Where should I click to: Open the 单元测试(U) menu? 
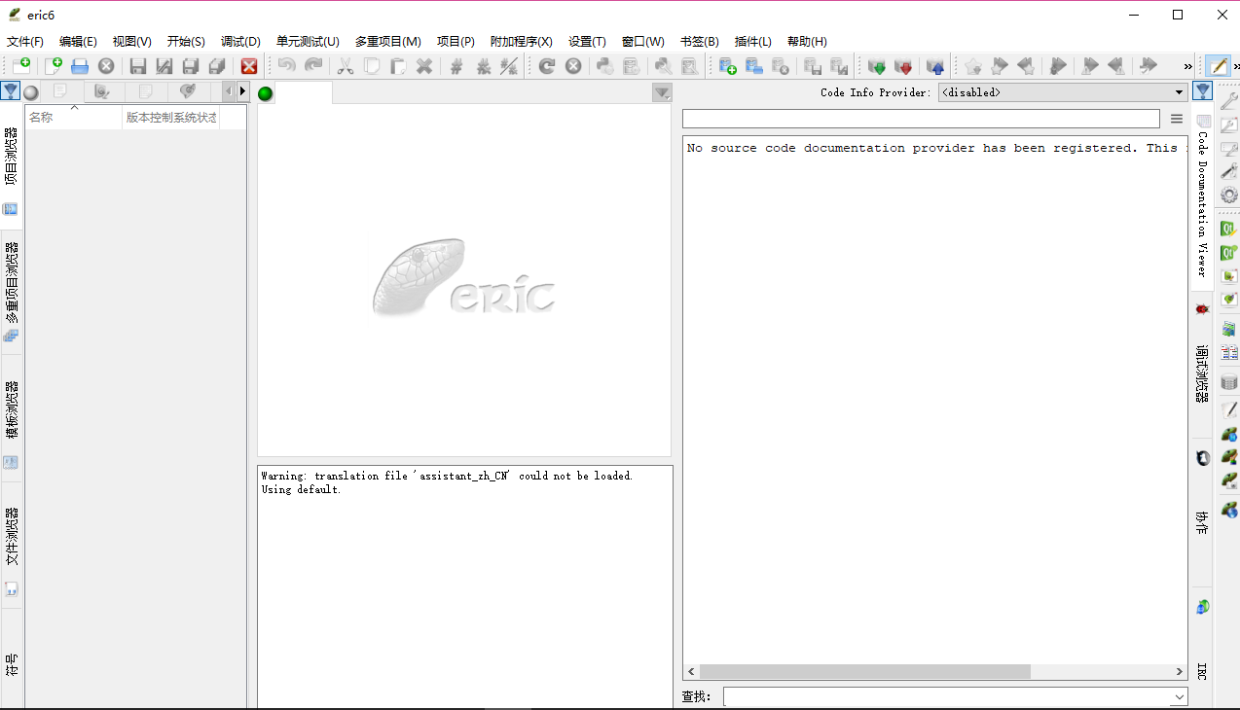(308, 42)
